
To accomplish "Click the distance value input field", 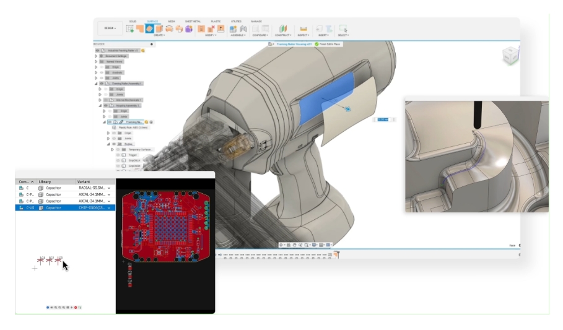I will [383, 119].
